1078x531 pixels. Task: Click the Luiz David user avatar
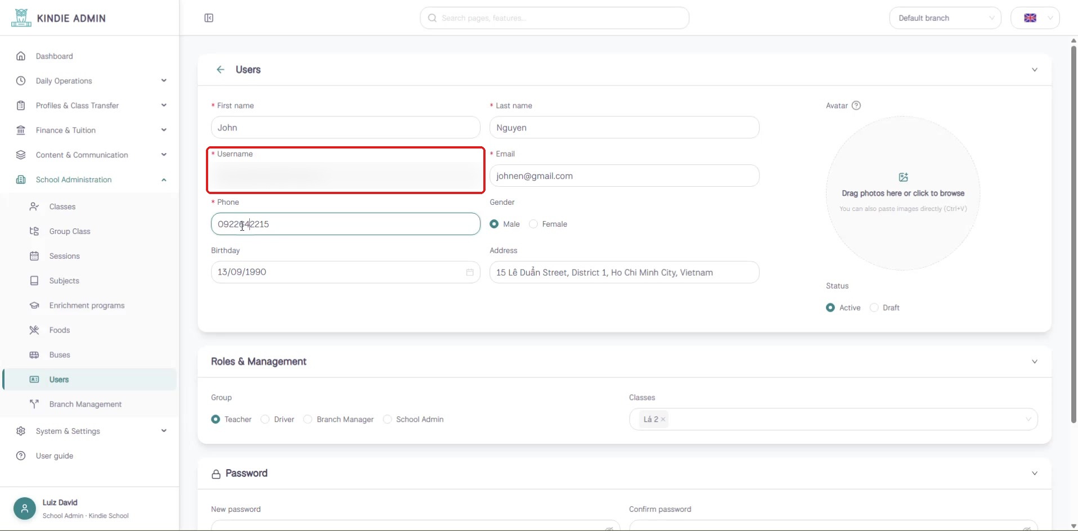[25, 508]
